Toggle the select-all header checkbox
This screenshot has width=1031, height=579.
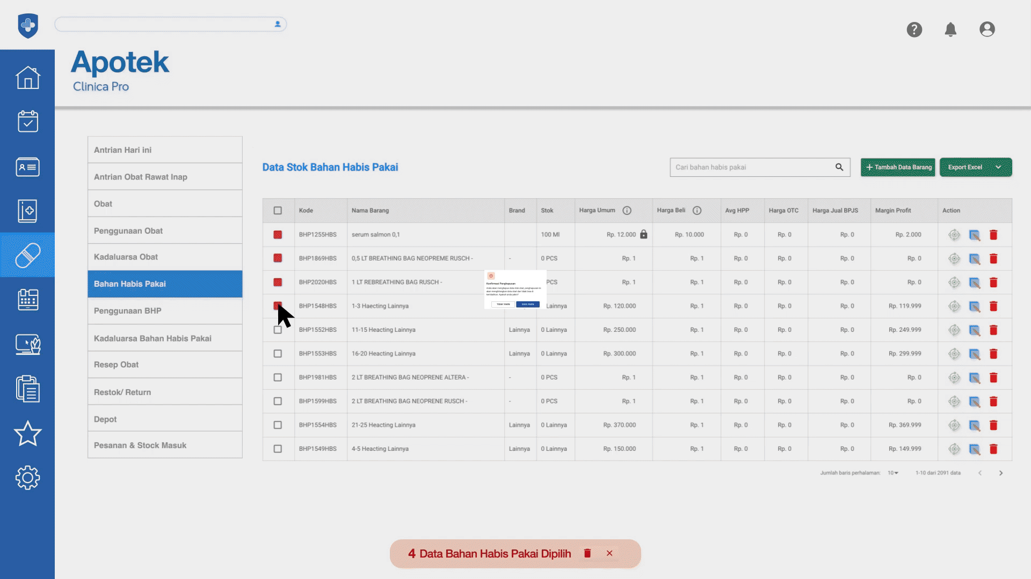point(278,211)
